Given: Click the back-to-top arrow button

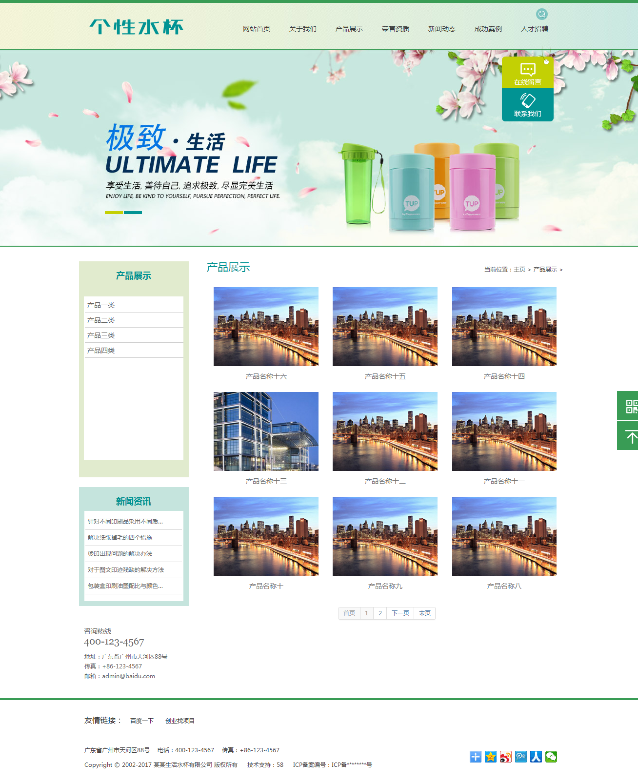Looking at the screenshot, I should (630, 436).
